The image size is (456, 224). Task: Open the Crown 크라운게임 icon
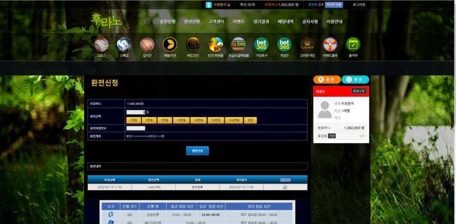[307, 44]
